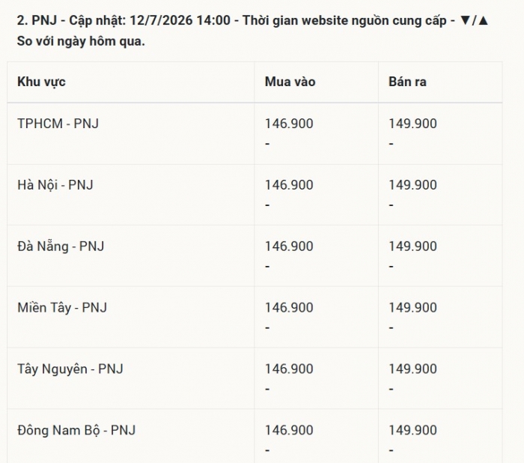Click the 'Mua vào' column header

(x=290, y=82)
